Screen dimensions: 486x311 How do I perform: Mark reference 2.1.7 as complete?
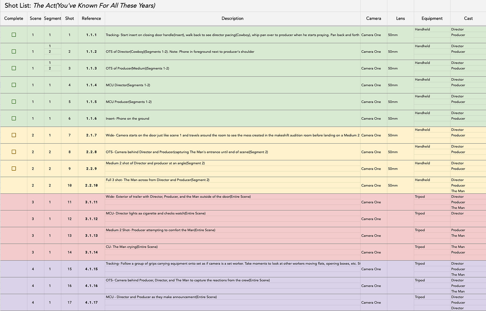pos(14,135)
